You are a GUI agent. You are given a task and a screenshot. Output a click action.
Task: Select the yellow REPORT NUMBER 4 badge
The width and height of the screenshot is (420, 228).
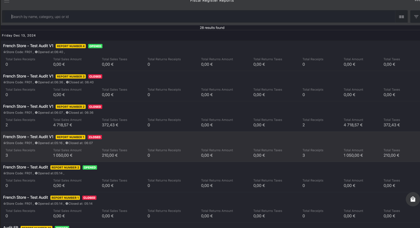click(71, 46)
